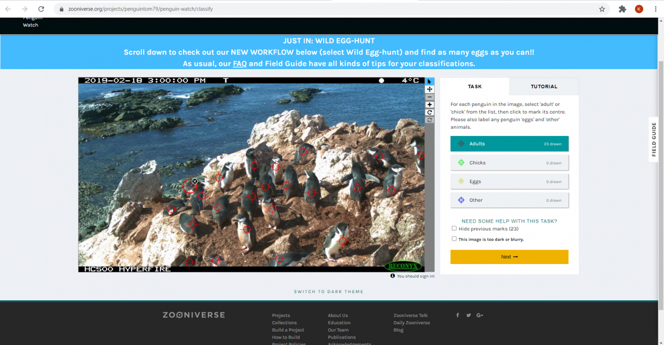Open the Field Guide side tab
This screenshot has width=664, height=345.
654,140
